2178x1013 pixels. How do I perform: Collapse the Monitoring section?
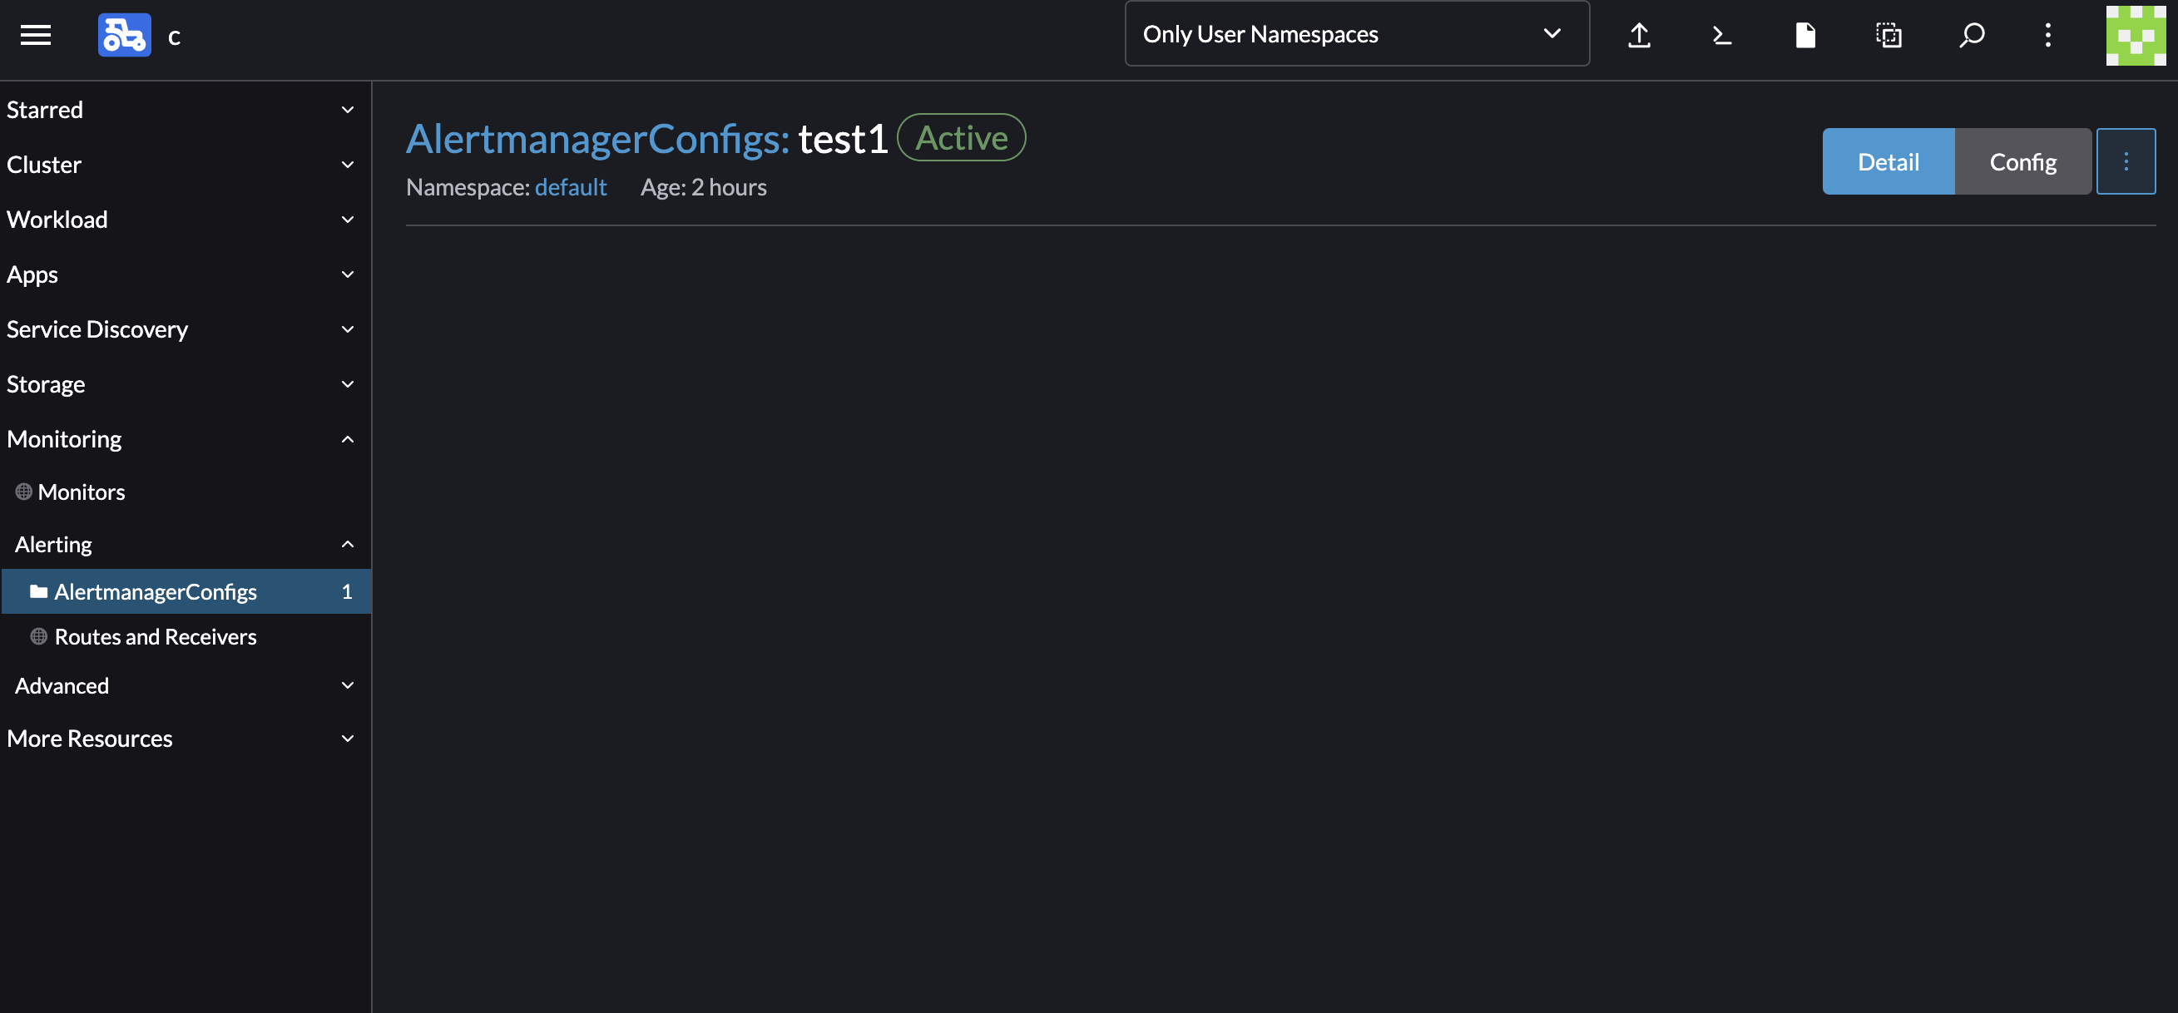coord(347,439)
